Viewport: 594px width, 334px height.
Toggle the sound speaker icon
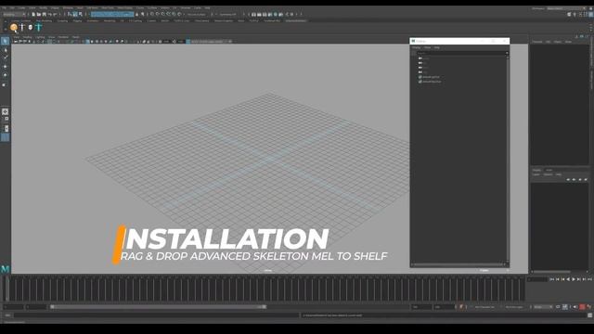tap(575, 307)
